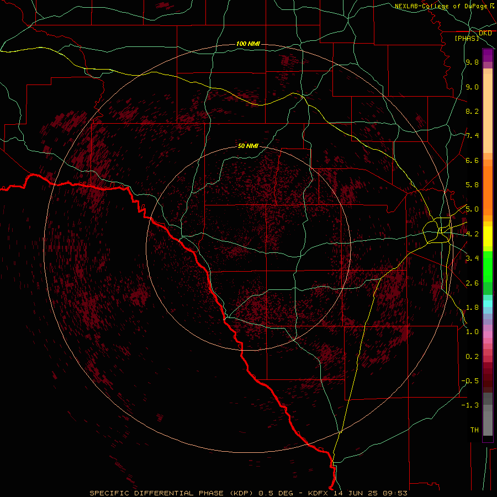
Task: Click the SPECIFIC DIFFERENTIAL PHASE (KDP) caption text
Action: coord(172,493)
